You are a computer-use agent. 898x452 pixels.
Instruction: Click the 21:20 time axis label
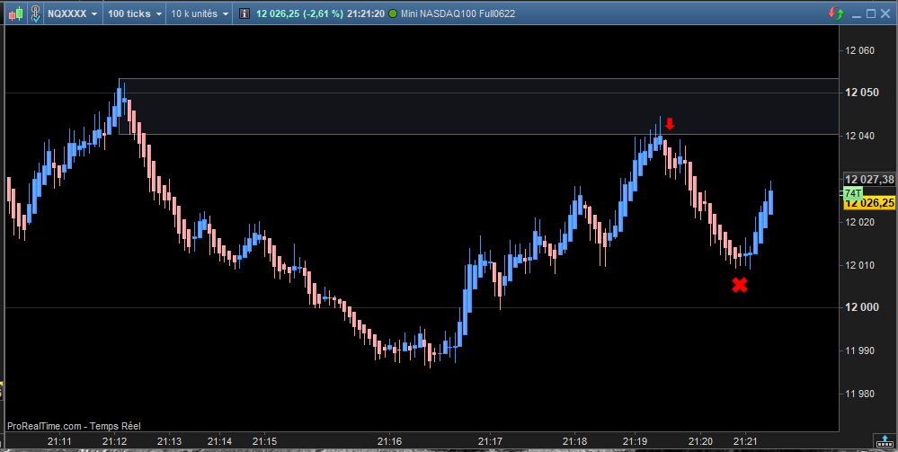tap(700, 441)
